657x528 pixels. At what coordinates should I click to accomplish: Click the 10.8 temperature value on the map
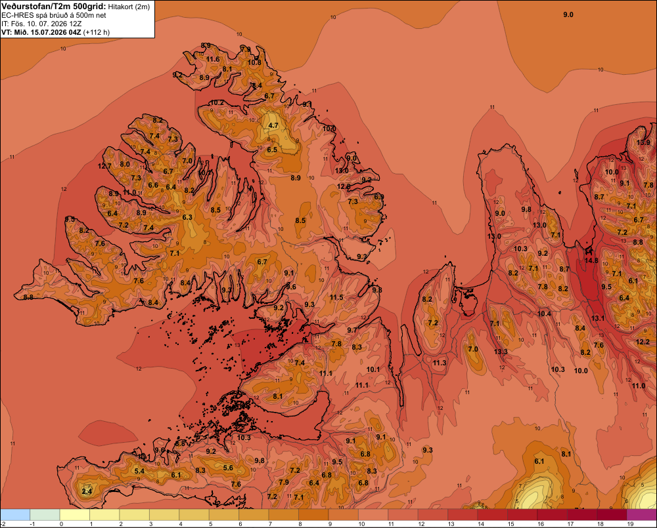coord(254,63)
